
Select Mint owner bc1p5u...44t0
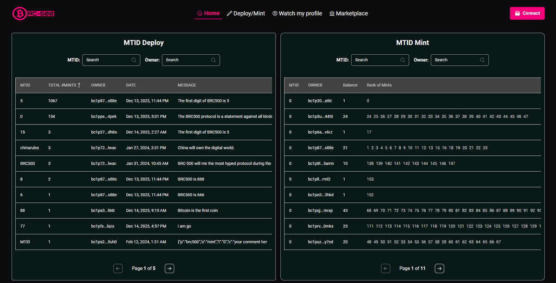[x=320, y=116]
